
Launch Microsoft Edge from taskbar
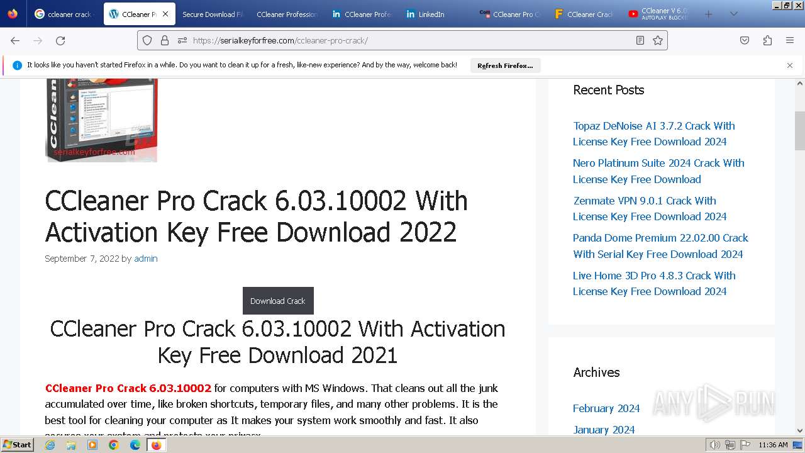135,445
